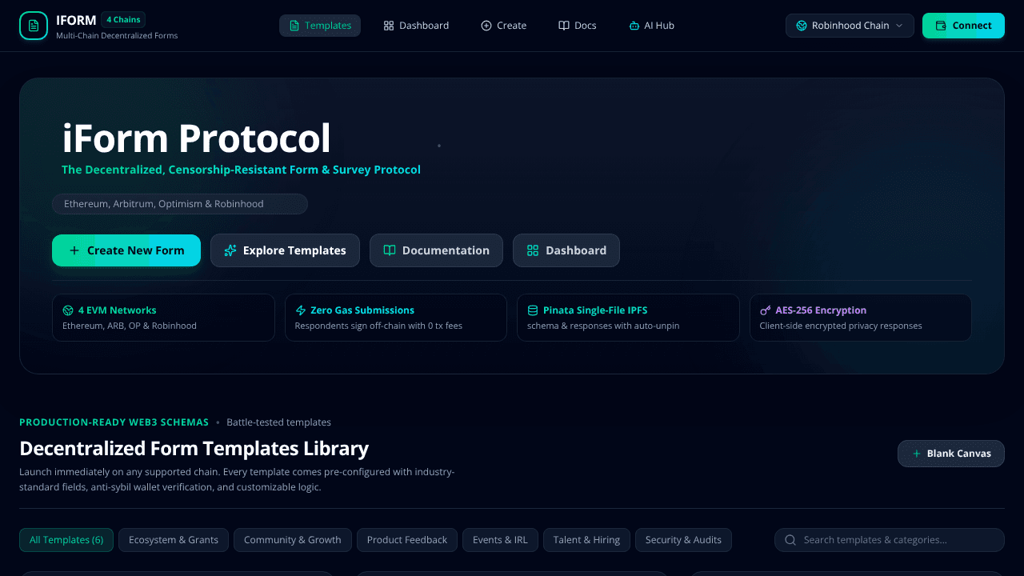Click the grid icon in hero Dashboard button
Viewport: 1024px width, 576px height.
[x=533, y=250]
